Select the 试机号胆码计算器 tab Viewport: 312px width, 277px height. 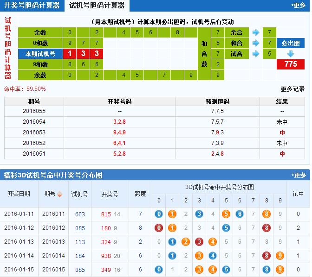97,6
